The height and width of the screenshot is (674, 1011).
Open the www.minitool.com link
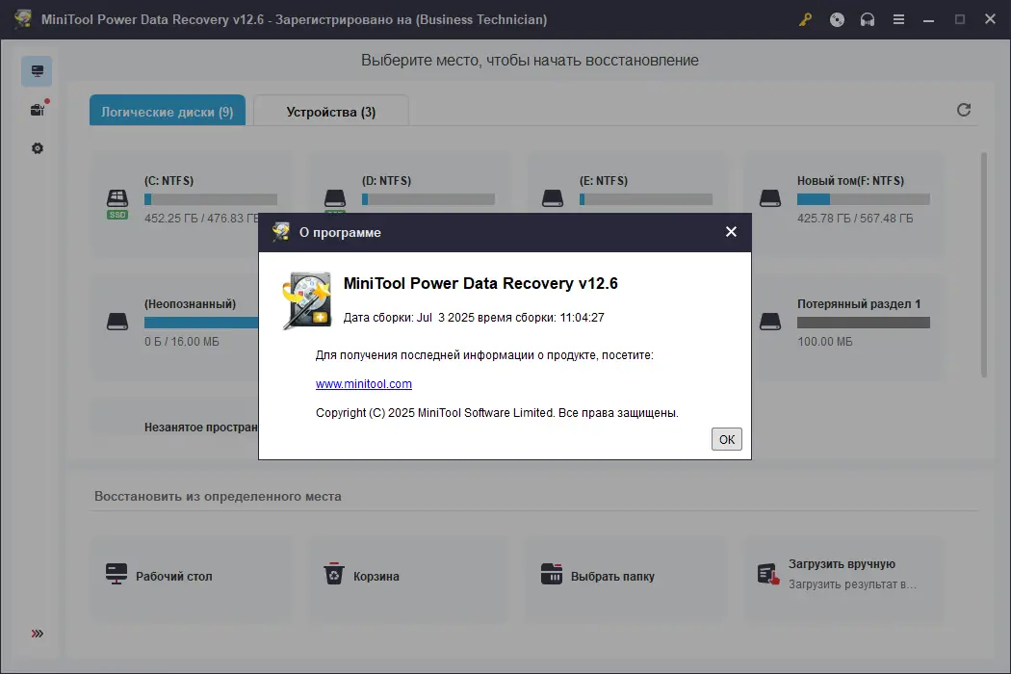364,384
